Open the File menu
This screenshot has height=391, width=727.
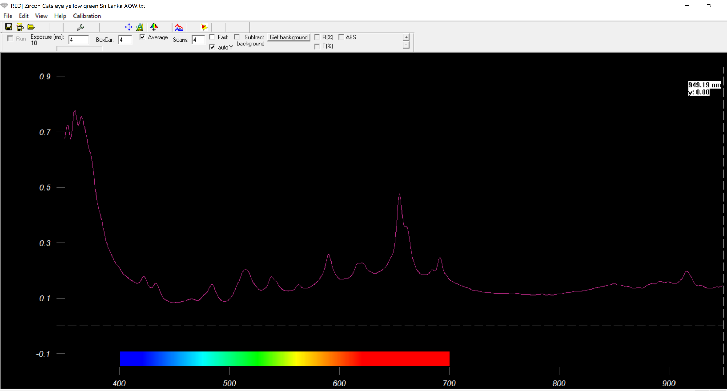click(8, 16)
